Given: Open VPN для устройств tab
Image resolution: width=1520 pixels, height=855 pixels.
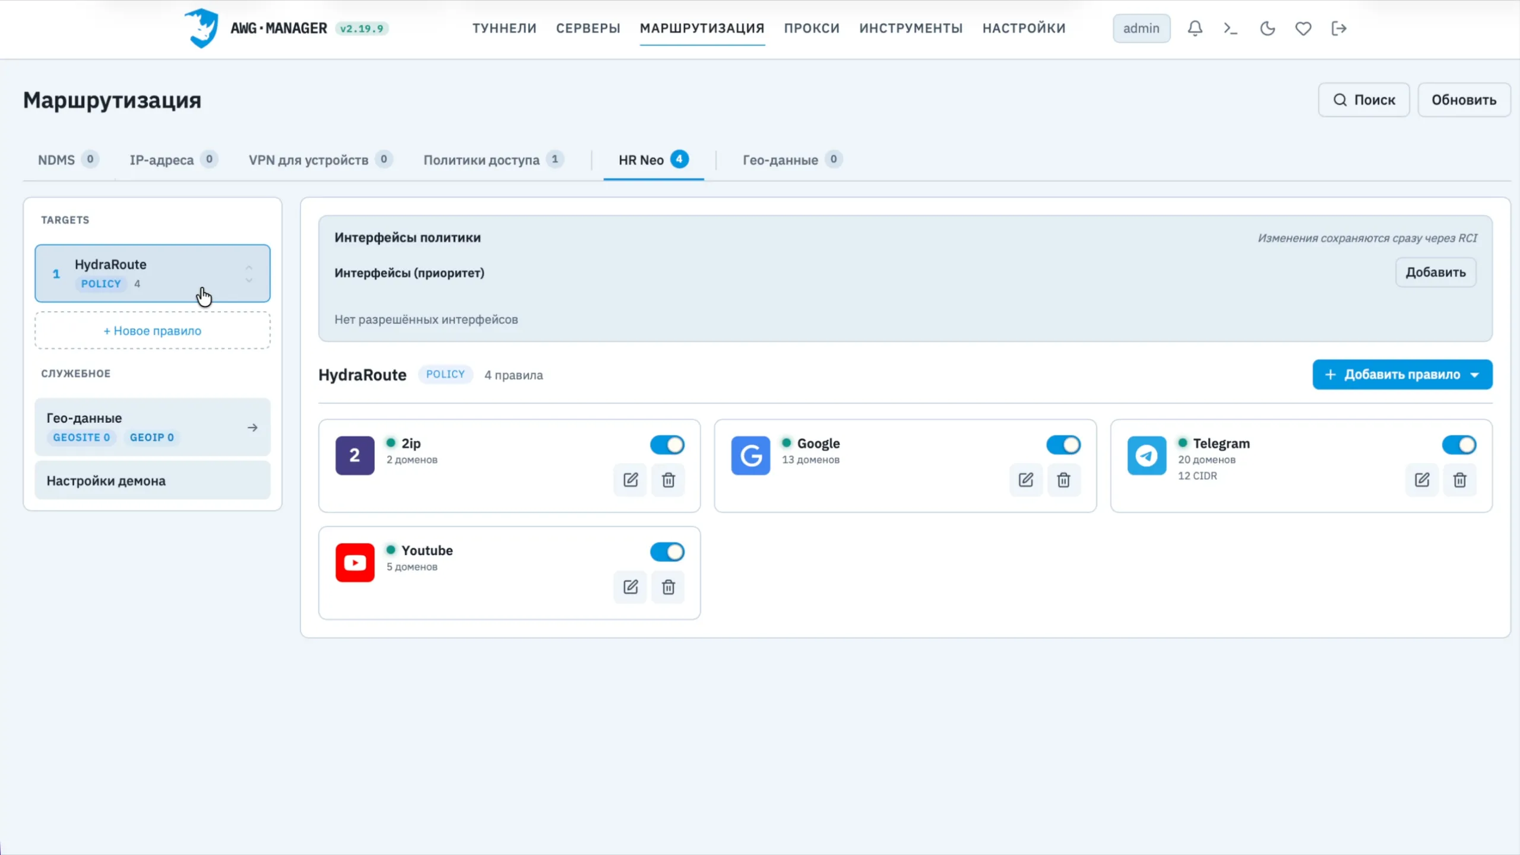Looking at the screenshot, I should [320, 160].
